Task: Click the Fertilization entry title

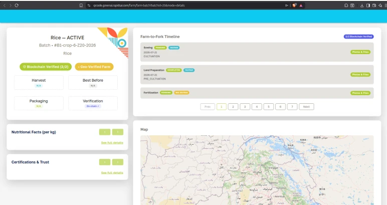Action: pyautogui.click(x=151, y=93)
